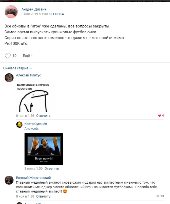
Task: Click Алексей Плитус's round avatar
Action: (9, 78)
